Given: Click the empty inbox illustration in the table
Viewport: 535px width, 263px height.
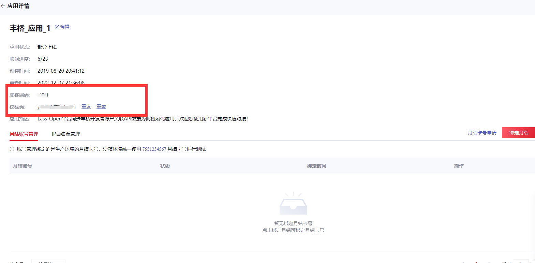Looking at the screenshot, I should 293,203.
